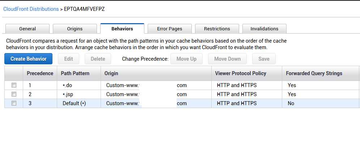Image resolution: width=360 pixels, height=146 pixels.
Task: Follow the CloudFront Distributions breadcrumb link
Action: coord(31,9)
